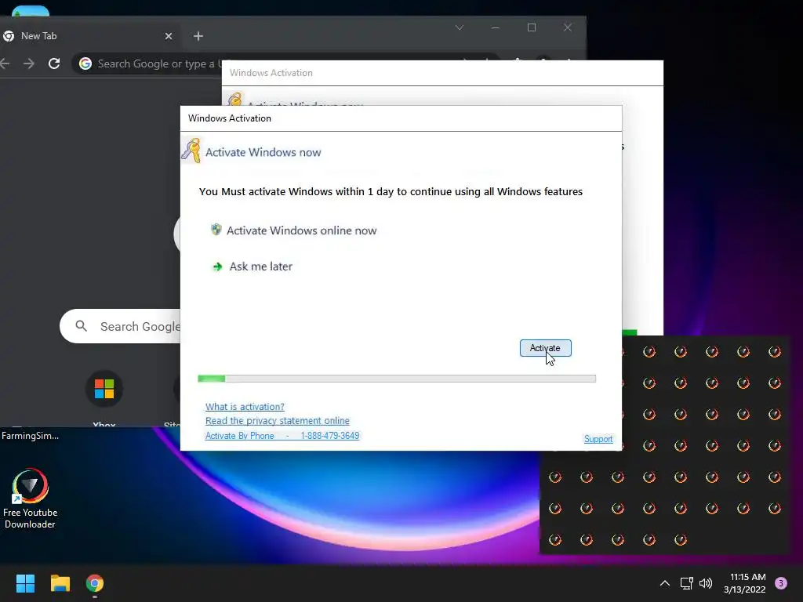803x602 pixels.
Task: Open the volume icon in system tray
Action: tap(707, 583)
